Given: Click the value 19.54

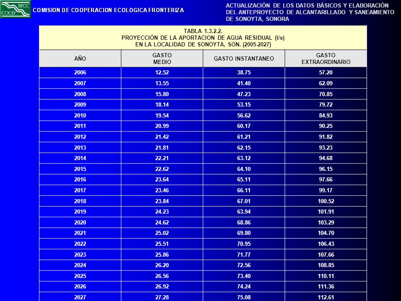Looking at the screenshot, I should (x=162, y=115).
